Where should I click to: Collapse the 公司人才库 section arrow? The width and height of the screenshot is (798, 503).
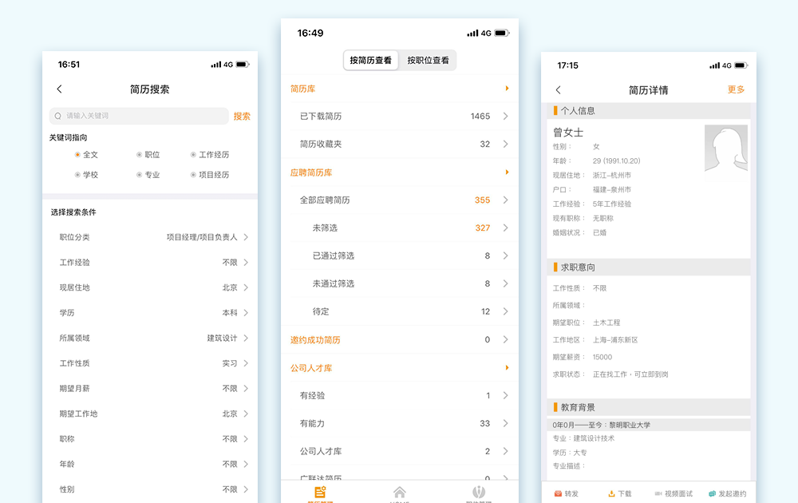[x=507, y=367]
